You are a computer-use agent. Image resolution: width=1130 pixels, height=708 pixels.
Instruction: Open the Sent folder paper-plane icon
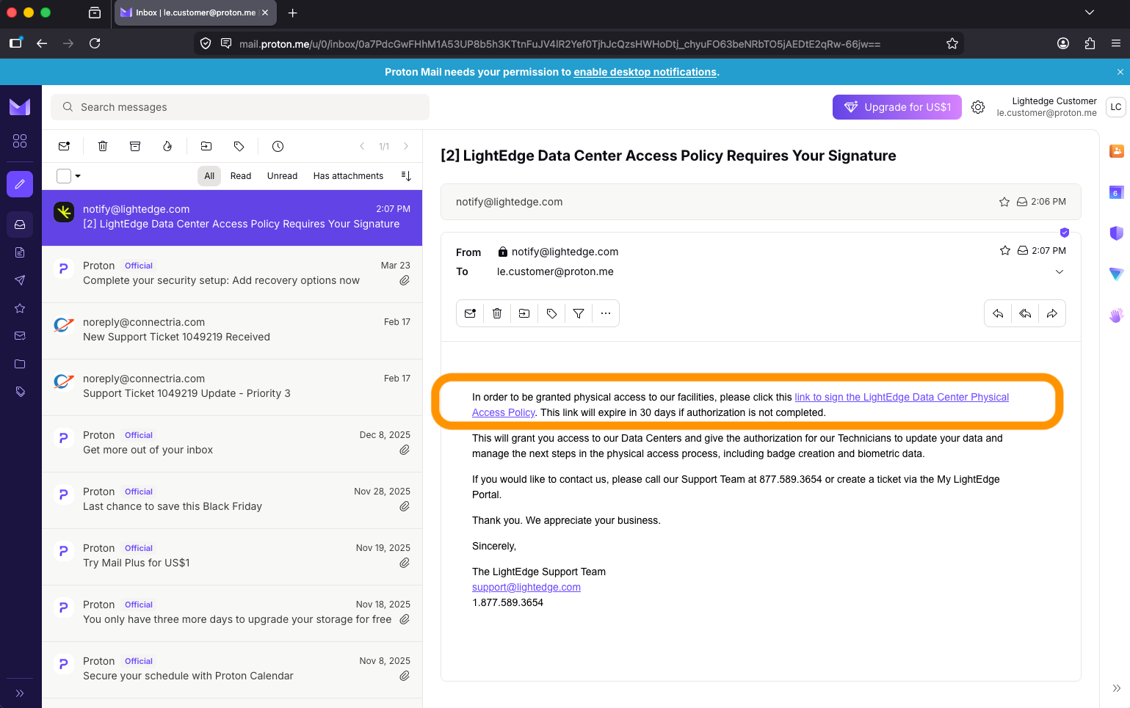tap(20, 280)
